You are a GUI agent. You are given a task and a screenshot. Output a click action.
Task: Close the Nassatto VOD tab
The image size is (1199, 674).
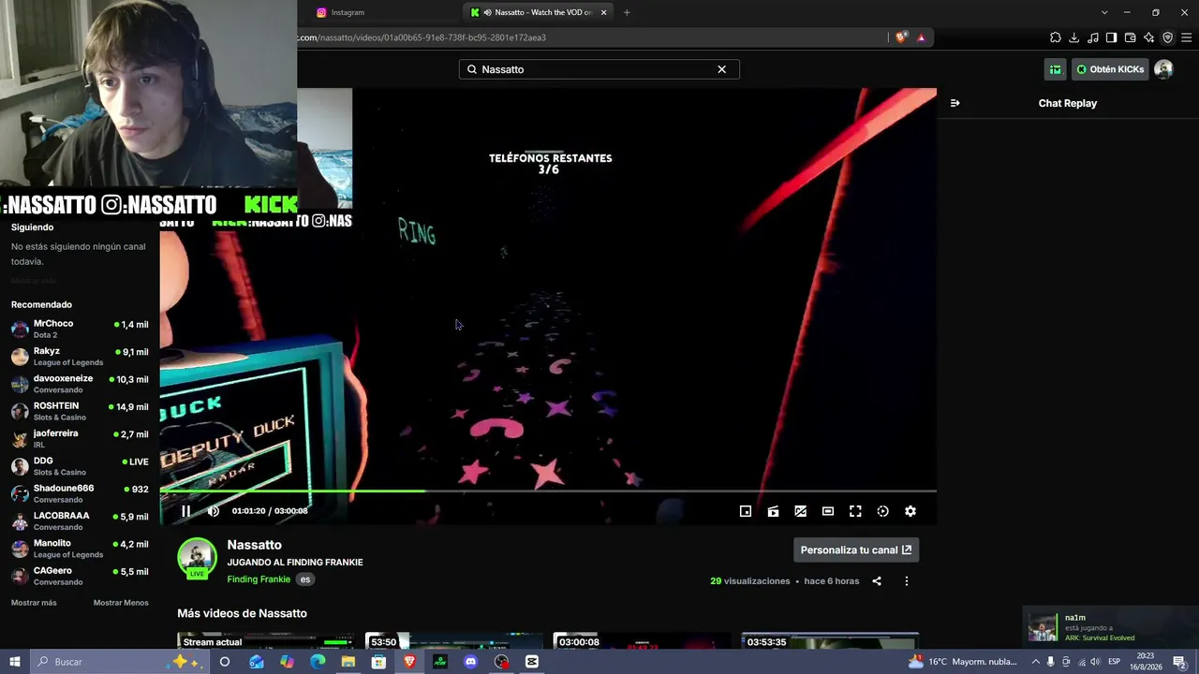[x=604, y=12]
